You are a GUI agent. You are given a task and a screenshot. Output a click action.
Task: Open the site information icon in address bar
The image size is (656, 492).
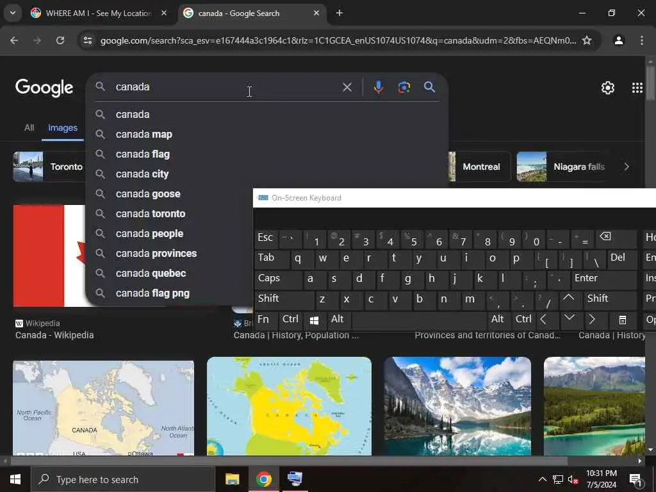tap(88, 40)
